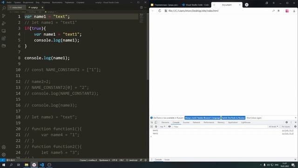The width and height of the screenshot is (298, 168).
Task: Click the remote window indicator in status bar
Action: point(2,160)
